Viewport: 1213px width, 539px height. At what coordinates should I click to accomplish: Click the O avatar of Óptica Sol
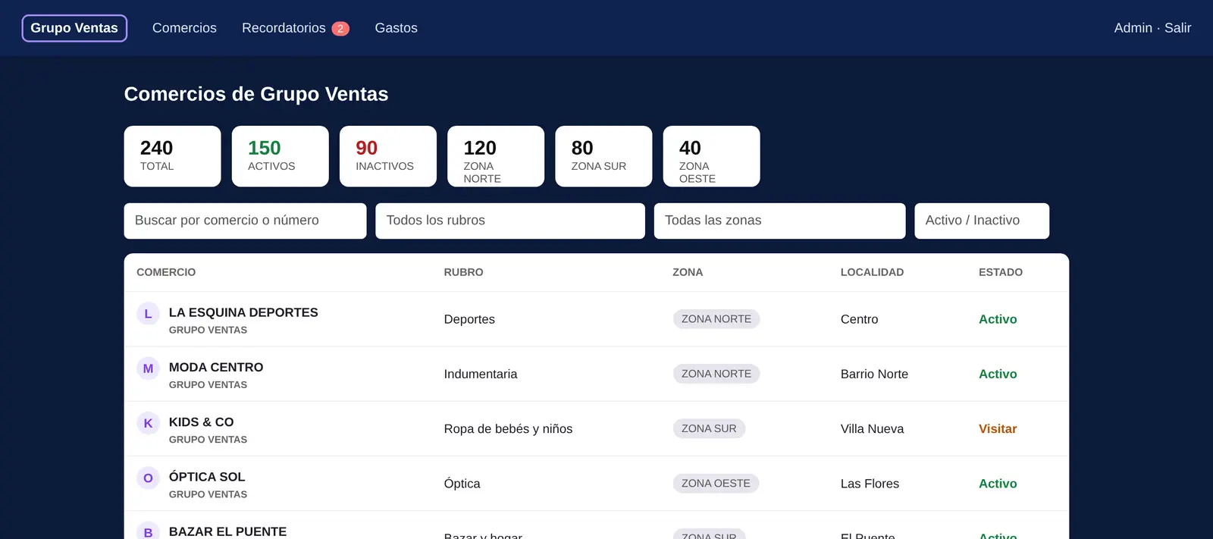click(148, 478)
